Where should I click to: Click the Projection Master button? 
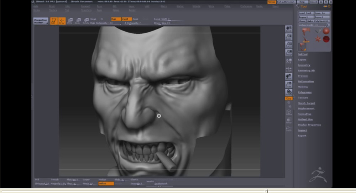41,21
